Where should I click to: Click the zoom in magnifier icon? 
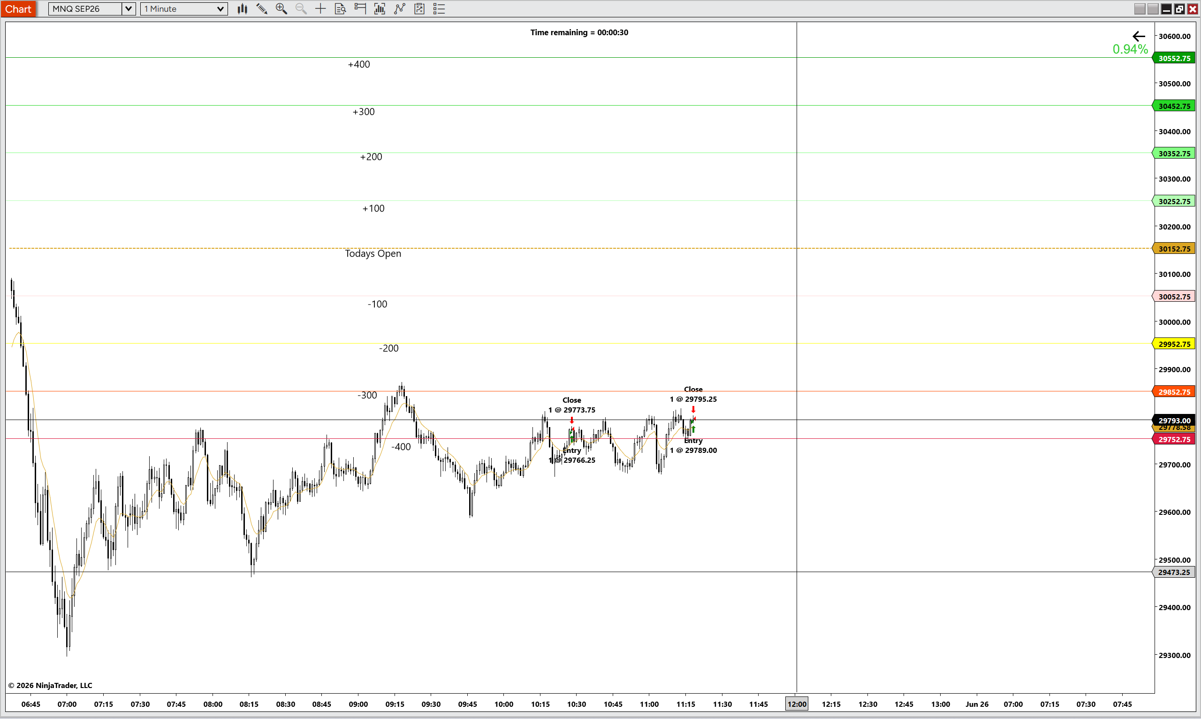pyautogui.click(x=281, y=9)
